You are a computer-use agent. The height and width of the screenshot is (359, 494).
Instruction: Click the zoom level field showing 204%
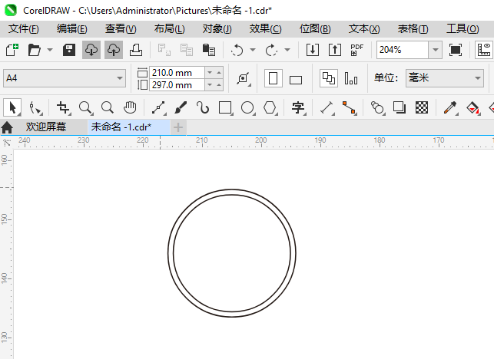[x=403, y=50]
